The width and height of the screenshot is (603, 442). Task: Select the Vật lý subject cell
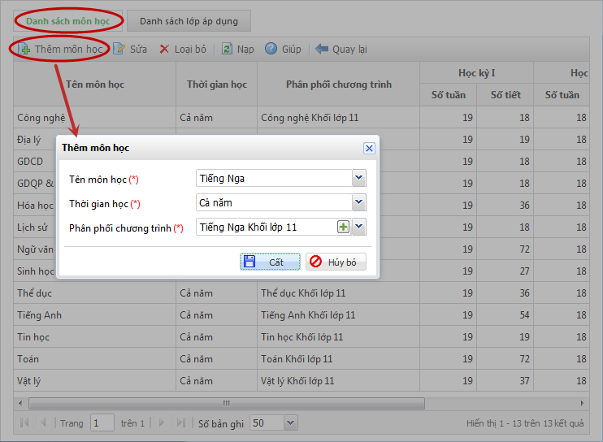[94, 380]
